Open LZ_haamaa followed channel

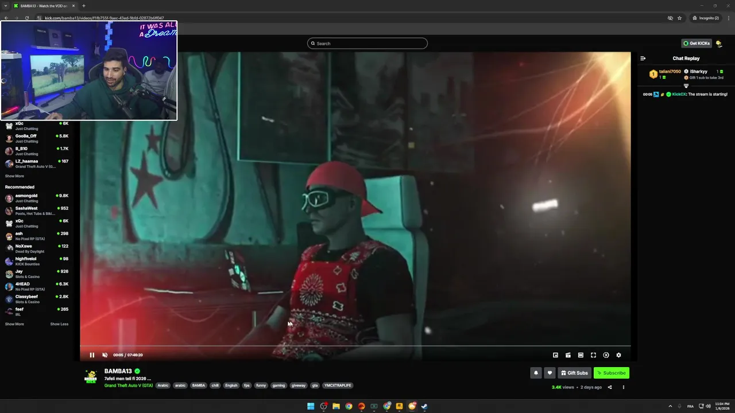37,163
